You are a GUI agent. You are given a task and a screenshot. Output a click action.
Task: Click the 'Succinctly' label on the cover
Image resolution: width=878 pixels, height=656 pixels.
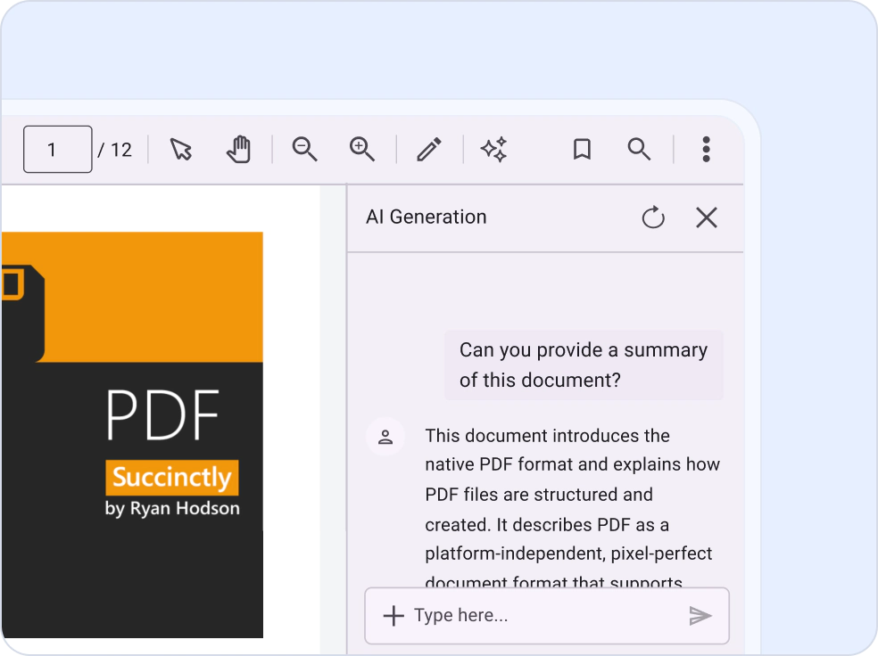coord(172,478)
